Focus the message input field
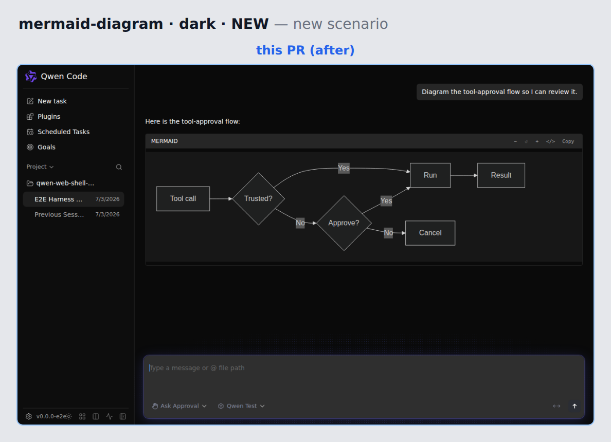Screen dimensions: 611x442 tap(364, 368)
